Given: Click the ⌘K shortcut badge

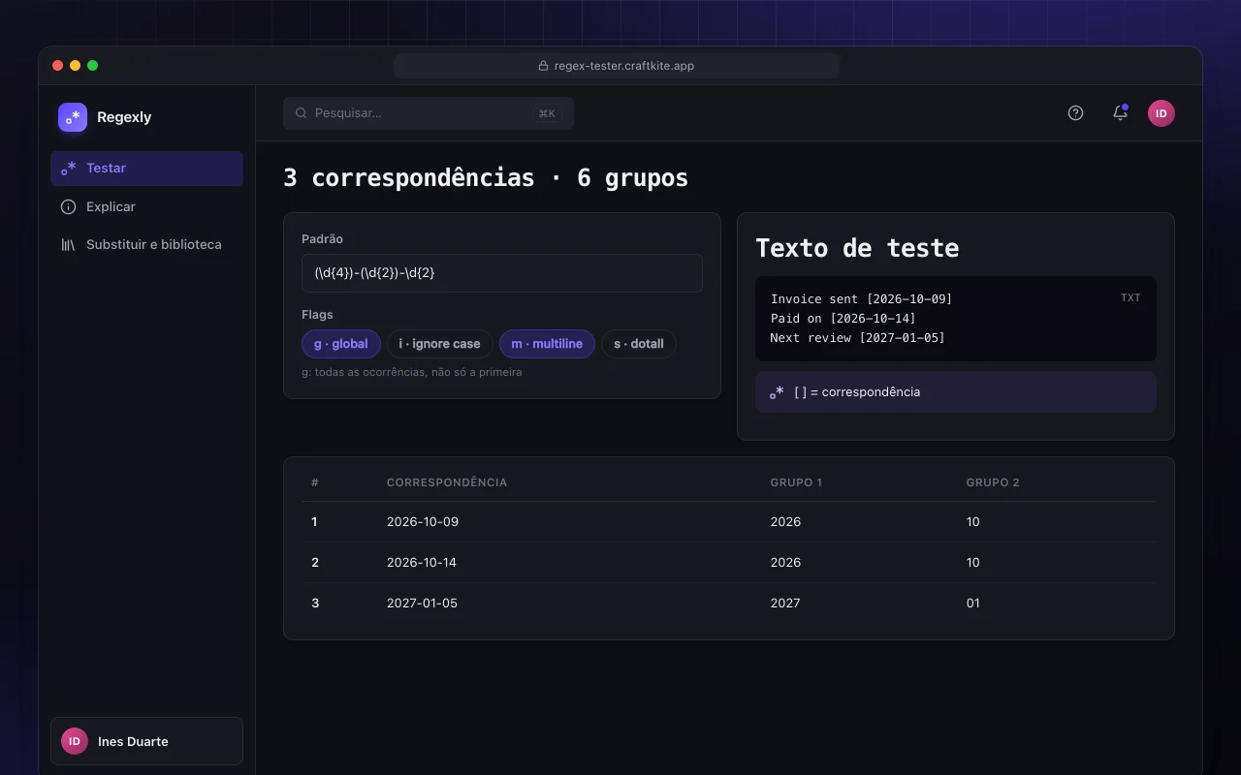Looking at the screenshot, I should 547,113.
